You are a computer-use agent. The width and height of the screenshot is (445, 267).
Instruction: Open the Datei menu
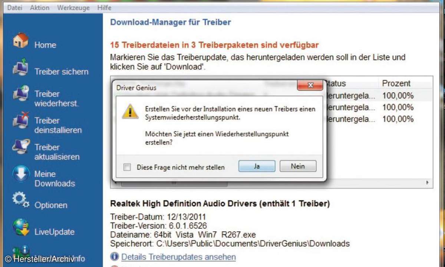pos(15,7)
